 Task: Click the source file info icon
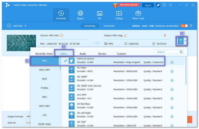point(61,35)
